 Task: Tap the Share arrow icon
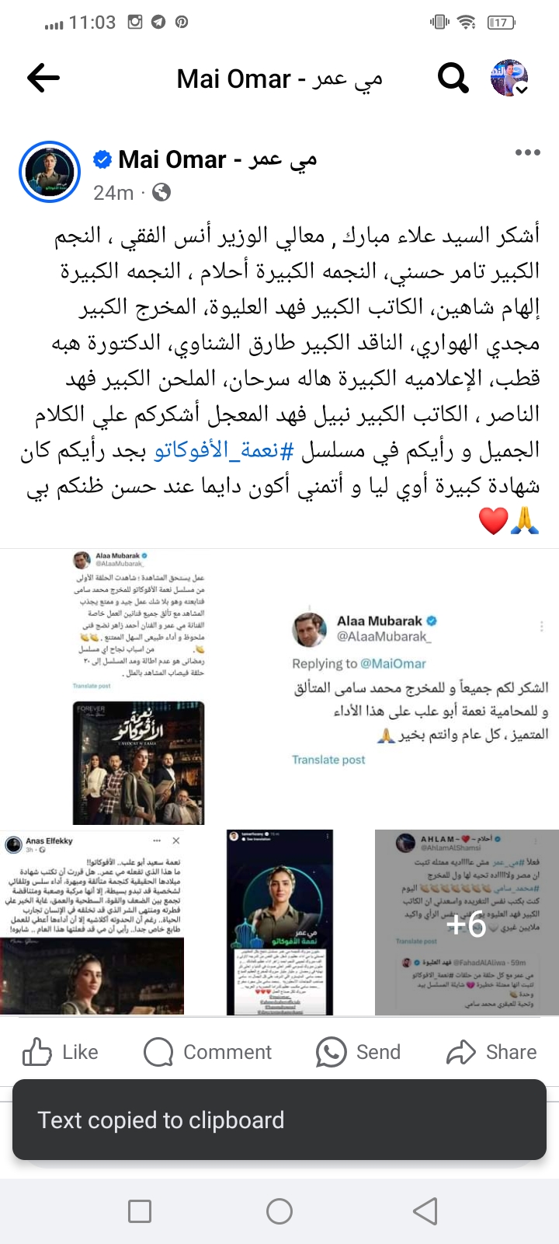click(461, 1052)
